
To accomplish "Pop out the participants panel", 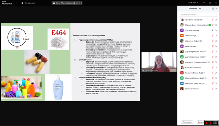I will 213,9.
